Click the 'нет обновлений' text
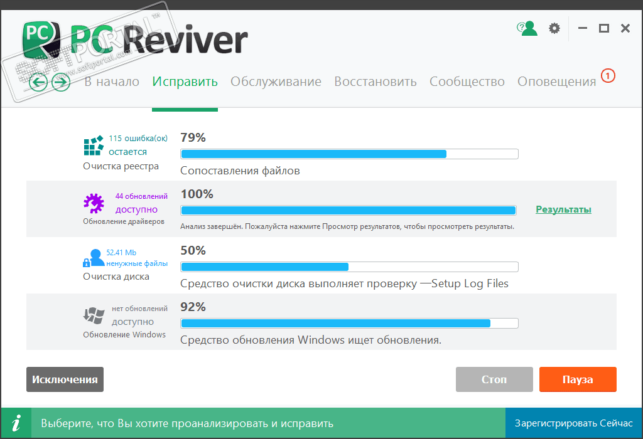643x439 pixels. (140, 309)
